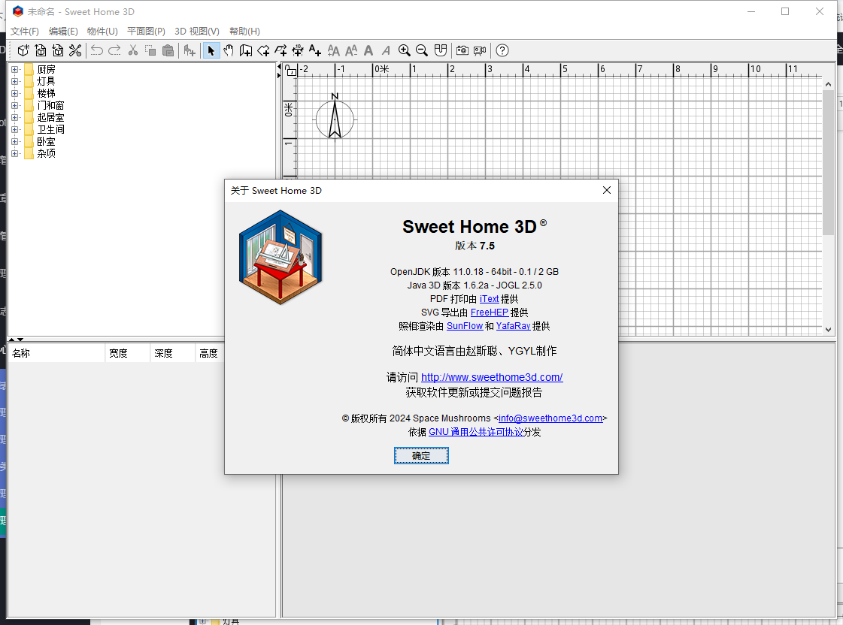Click the Create video camcorder icon
The width and height of the screenshot is (843, 625).
pos(480,50)
